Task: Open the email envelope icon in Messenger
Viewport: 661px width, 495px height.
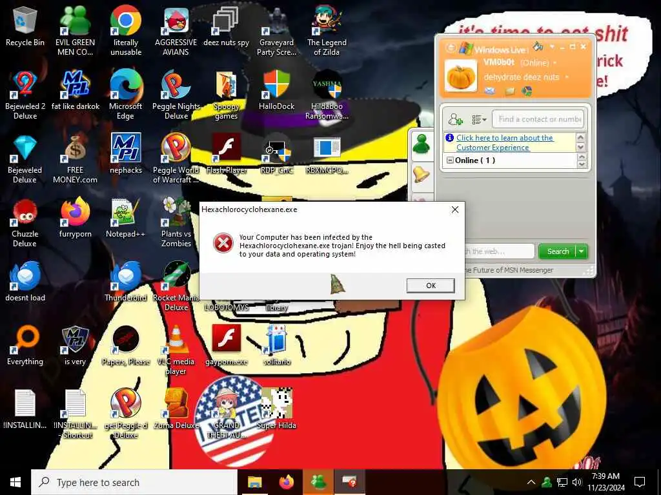Action: 489,91
